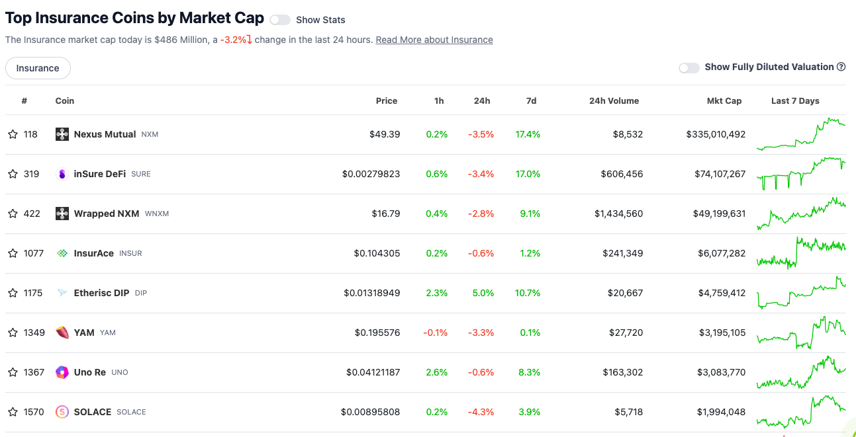View inSure DeFi 7-day sparkline chart
Viewport: 856px width, 437px height.
801,174
